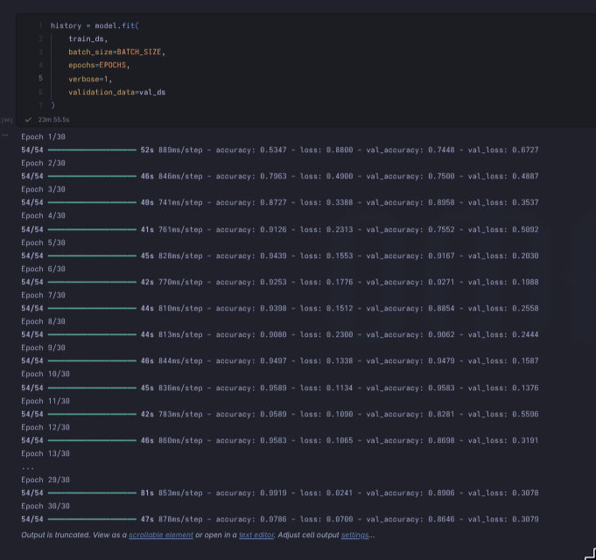Click the 'Epoch 11/30' output line
This screenshot has width=596, height=560.
click(46, 401)
